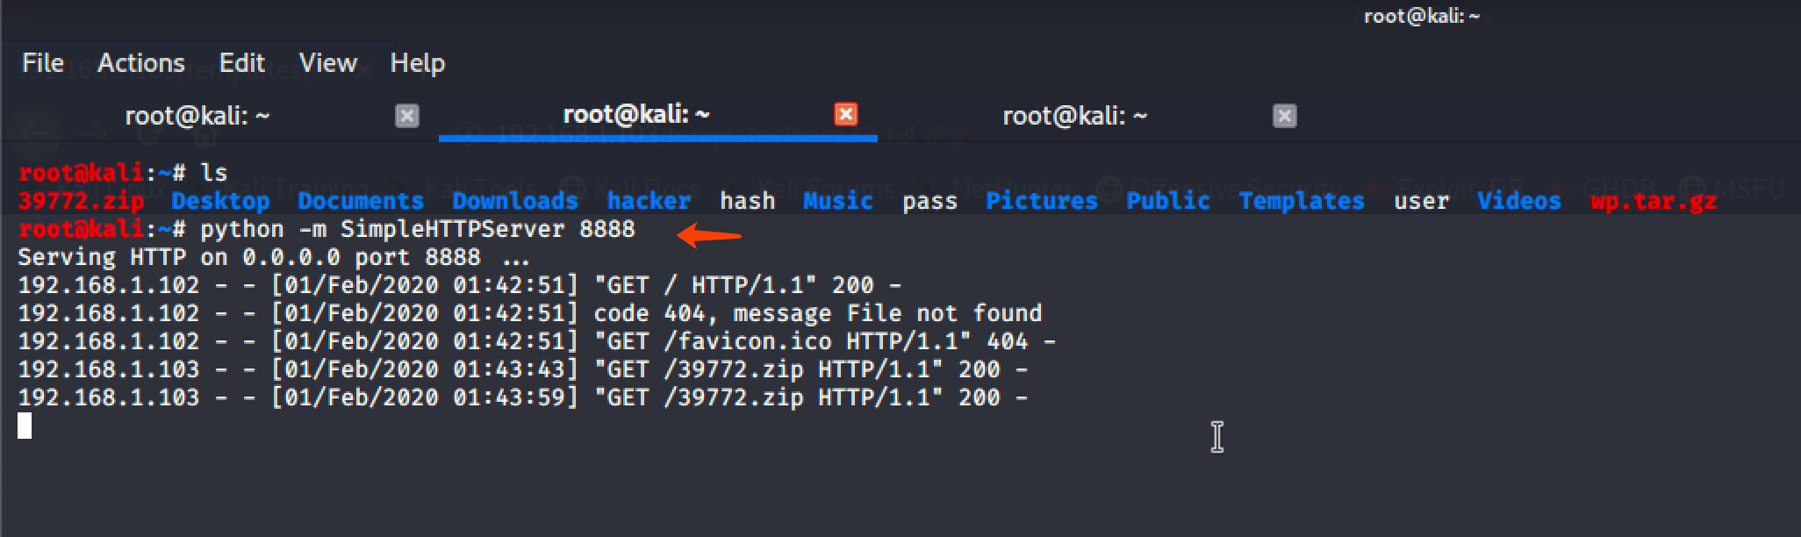
Task: Click the 39772.zip file in ls output
Action: tap(81, 201)
